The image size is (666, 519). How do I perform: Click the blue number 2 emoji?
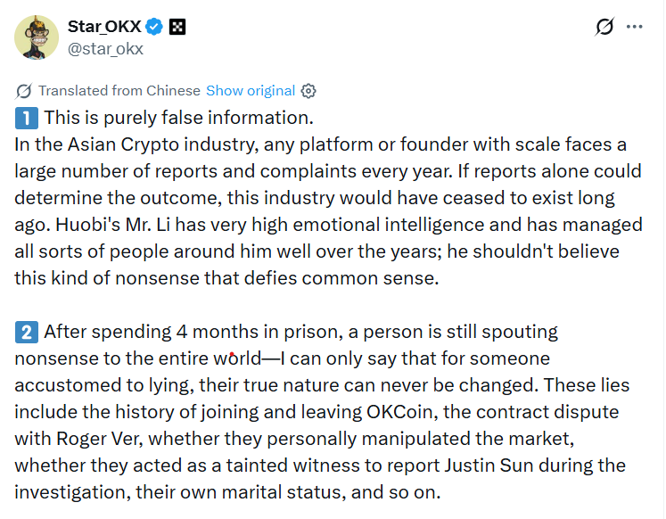(26, 333)
